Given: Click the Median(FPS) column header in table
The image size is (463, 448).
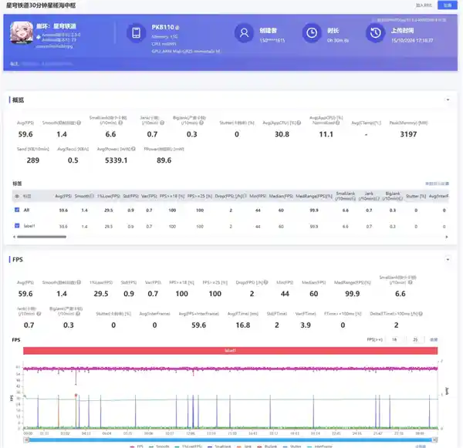Looking at the screenshot, I should [x=281, y=196].
